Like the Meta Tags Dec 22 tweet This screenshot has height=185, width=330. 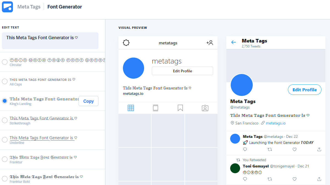pos(295,149)
